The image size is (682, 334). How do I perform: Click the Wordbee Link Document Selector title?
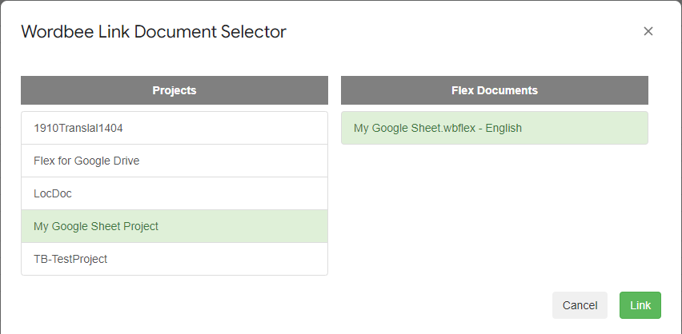[x=154, y=32]
